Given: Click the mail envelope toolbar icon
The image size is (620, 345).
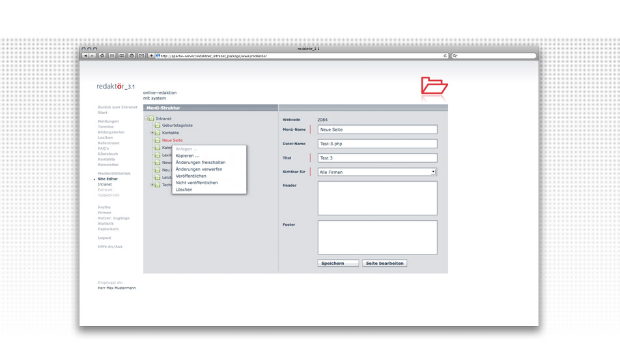Looking at the screenshot, I should click(x=141, y=56).
